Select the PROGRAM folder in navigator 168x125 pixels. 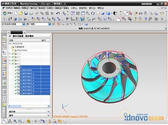click(x=22, y=50)
